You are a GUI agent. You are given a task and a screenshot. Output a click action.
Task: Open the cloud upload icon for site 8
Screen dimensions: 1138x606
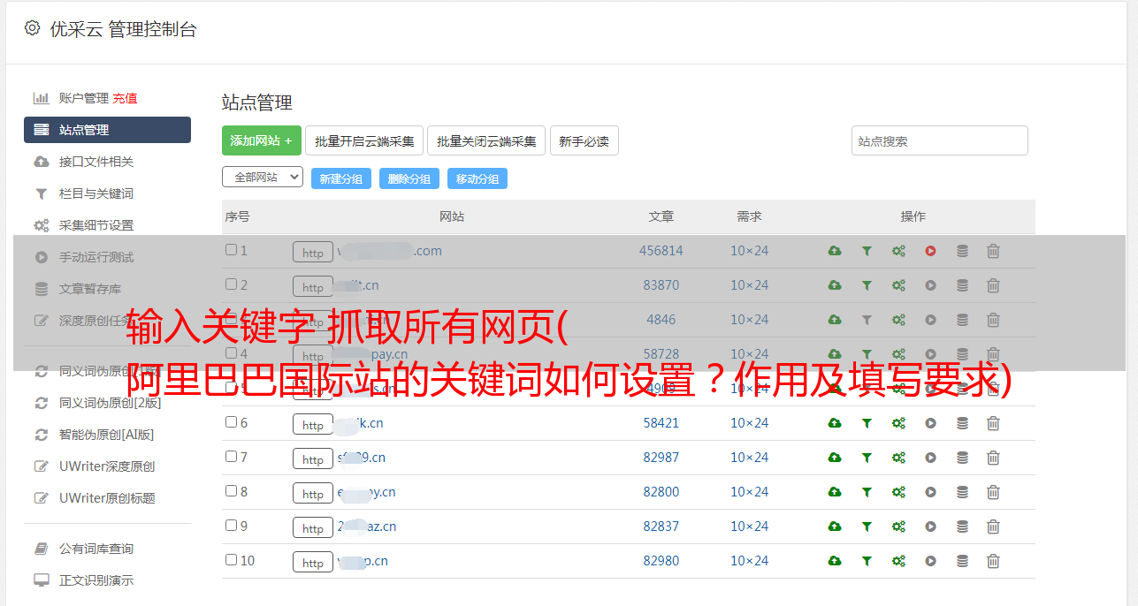[835, 492]
